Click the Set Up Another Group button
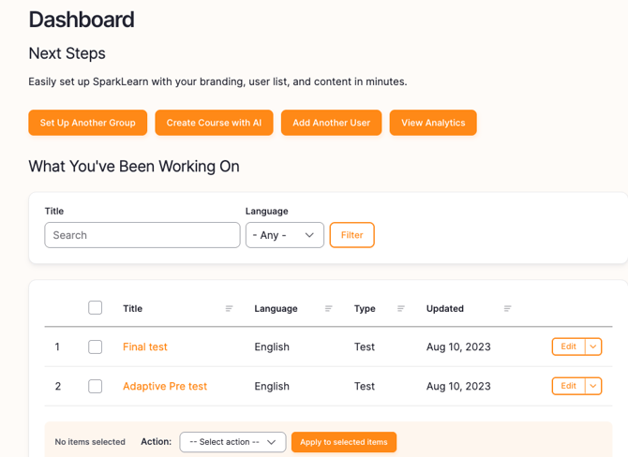The width and height of the screenshot is (628, 457). click(87, 123)
